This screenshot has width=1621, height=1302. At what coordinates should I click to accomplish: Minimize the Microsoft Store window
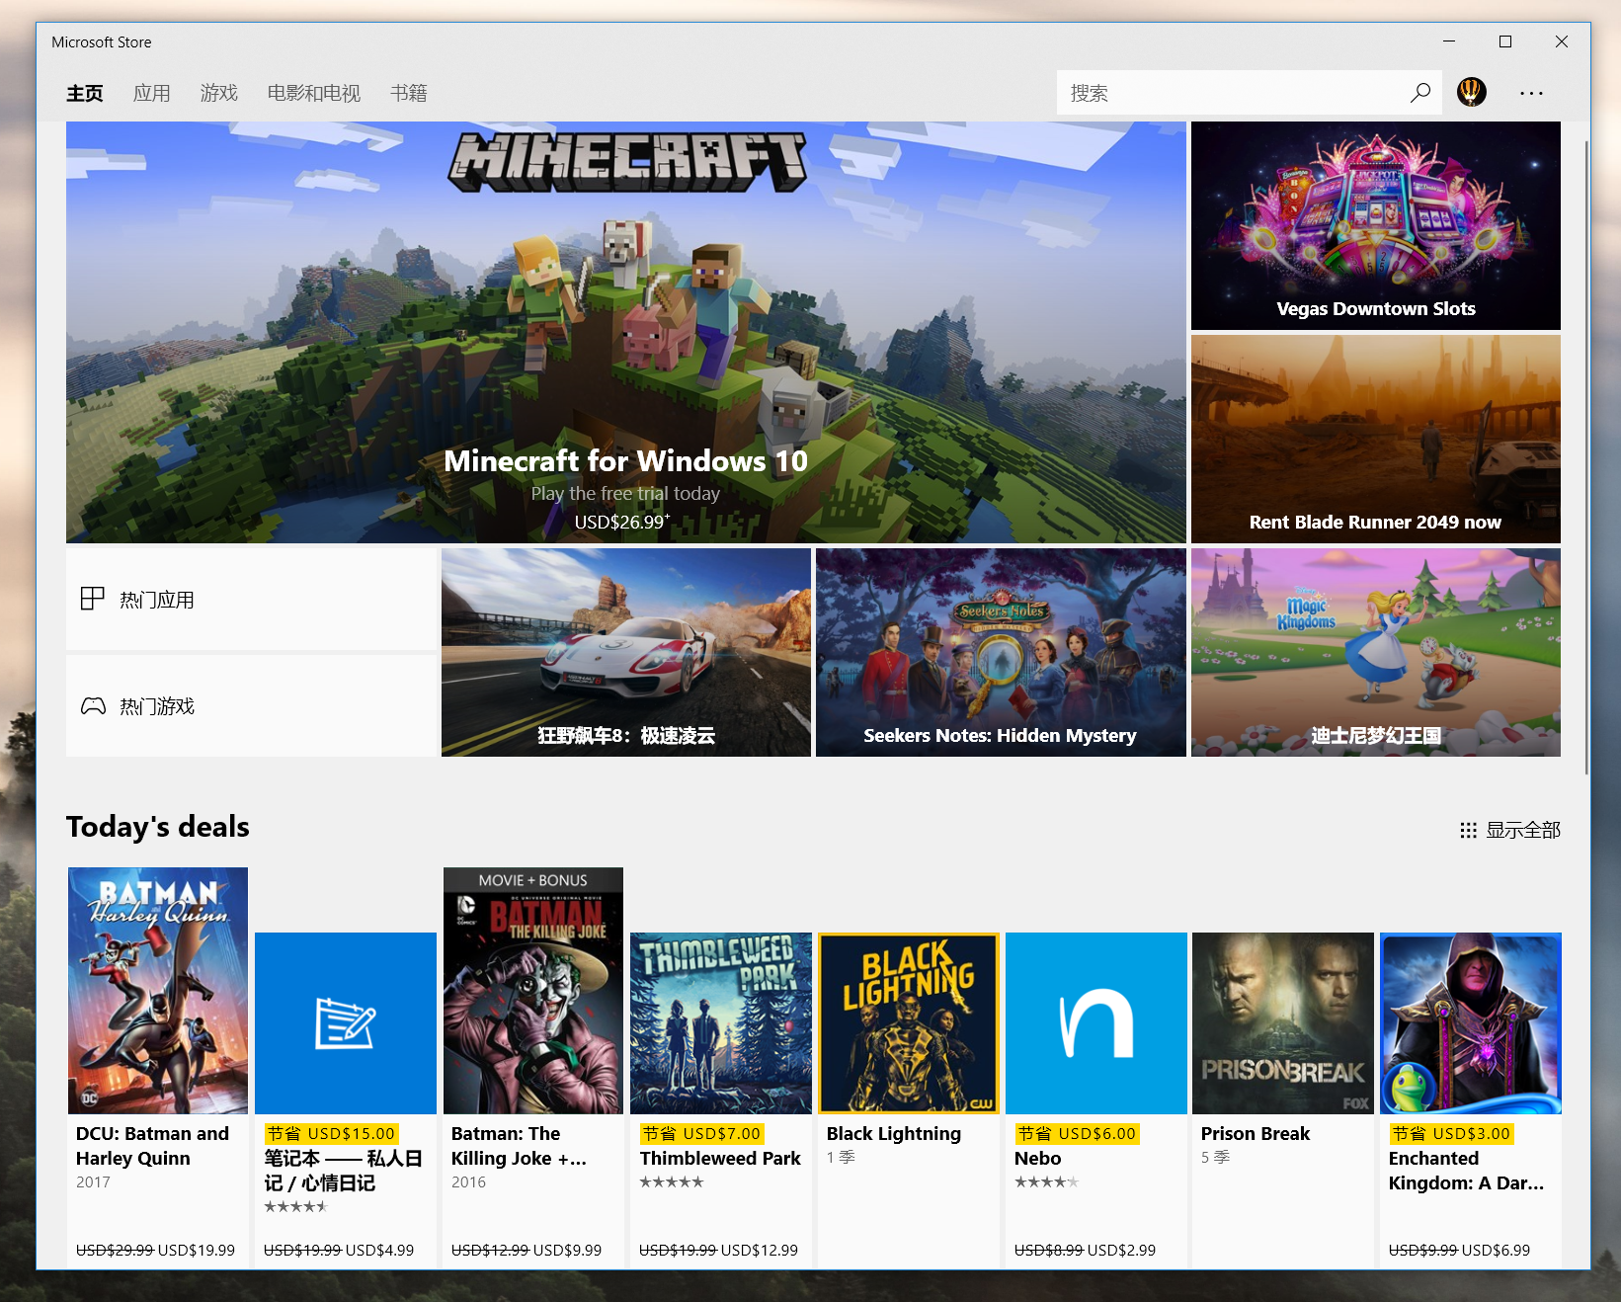point(1449,41)
